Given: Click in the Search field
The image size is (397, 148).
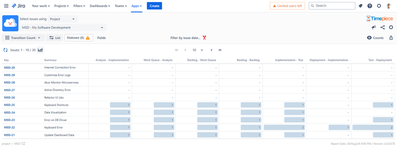Looking at the screenshot, I should pos(332,6).
